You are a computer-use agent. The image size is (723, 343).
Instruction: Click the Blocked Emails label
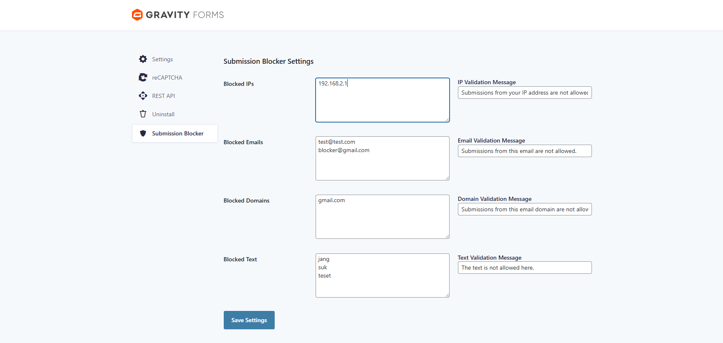click(243, 142)
